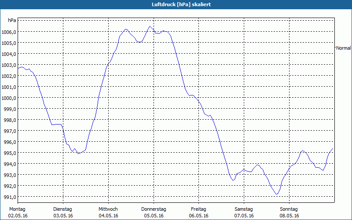
Task: Click the 1005,0 axis value
Action: coord(9,43)
